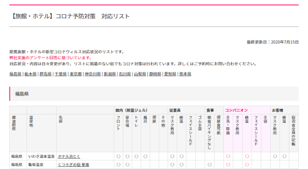Click ホテル浜とく's フロント circle mark
The width and height of the screenshot is (308, 169).
click(x=118, y=157)
